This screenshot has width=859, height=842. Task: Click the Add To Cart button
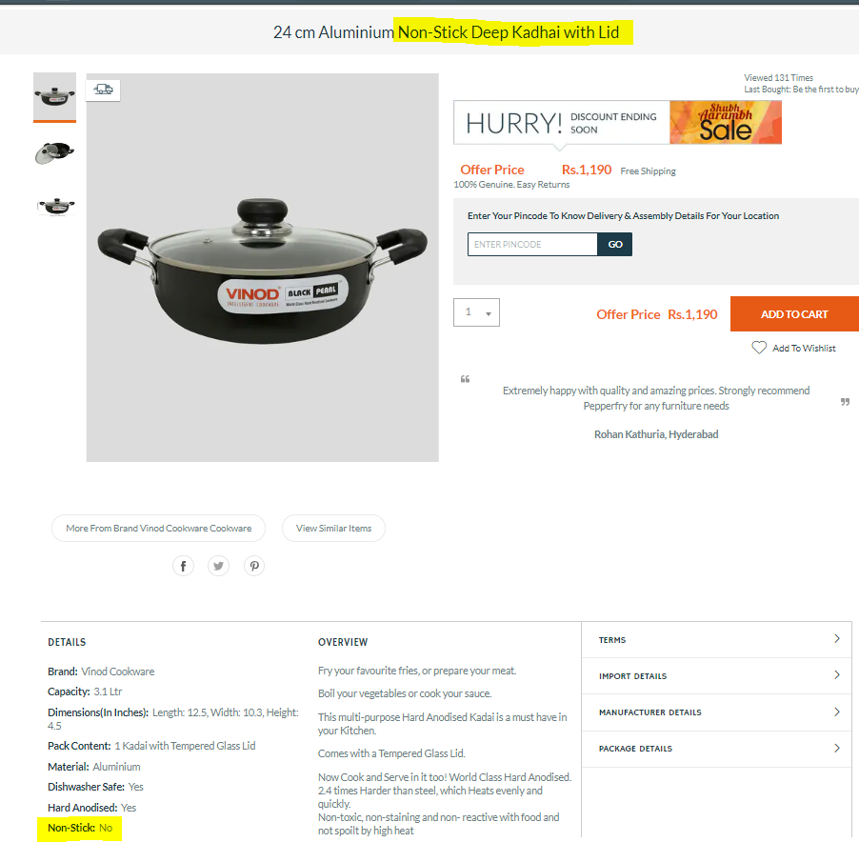click(x=794, y=314)
